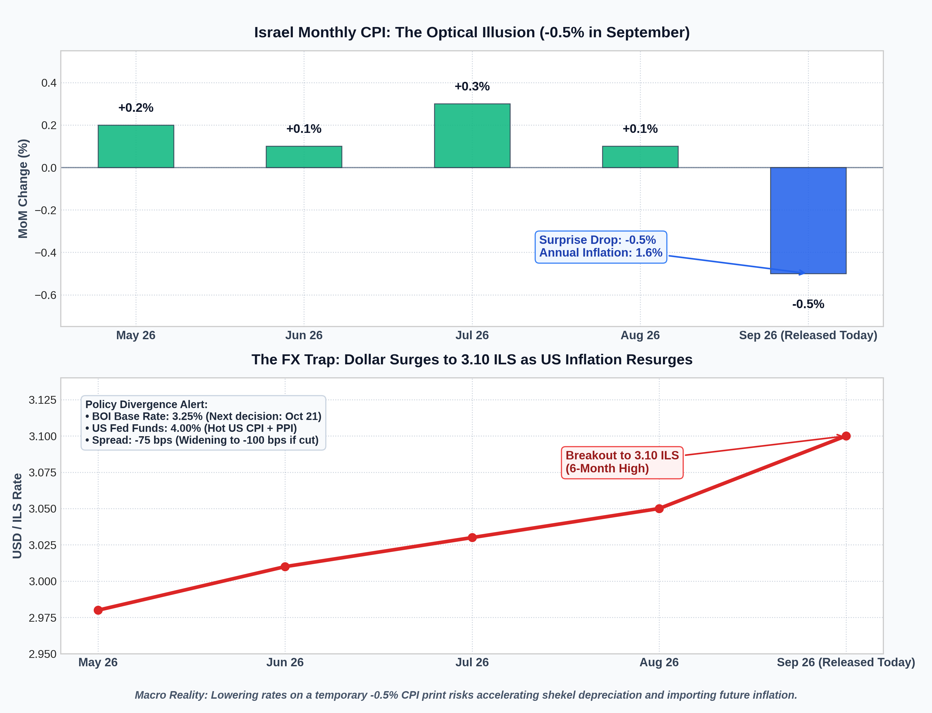This screenshot has width=932, height=713.
Task: Click 'Jul 26' under the CPI bar chart
Action: click(472, 336)
